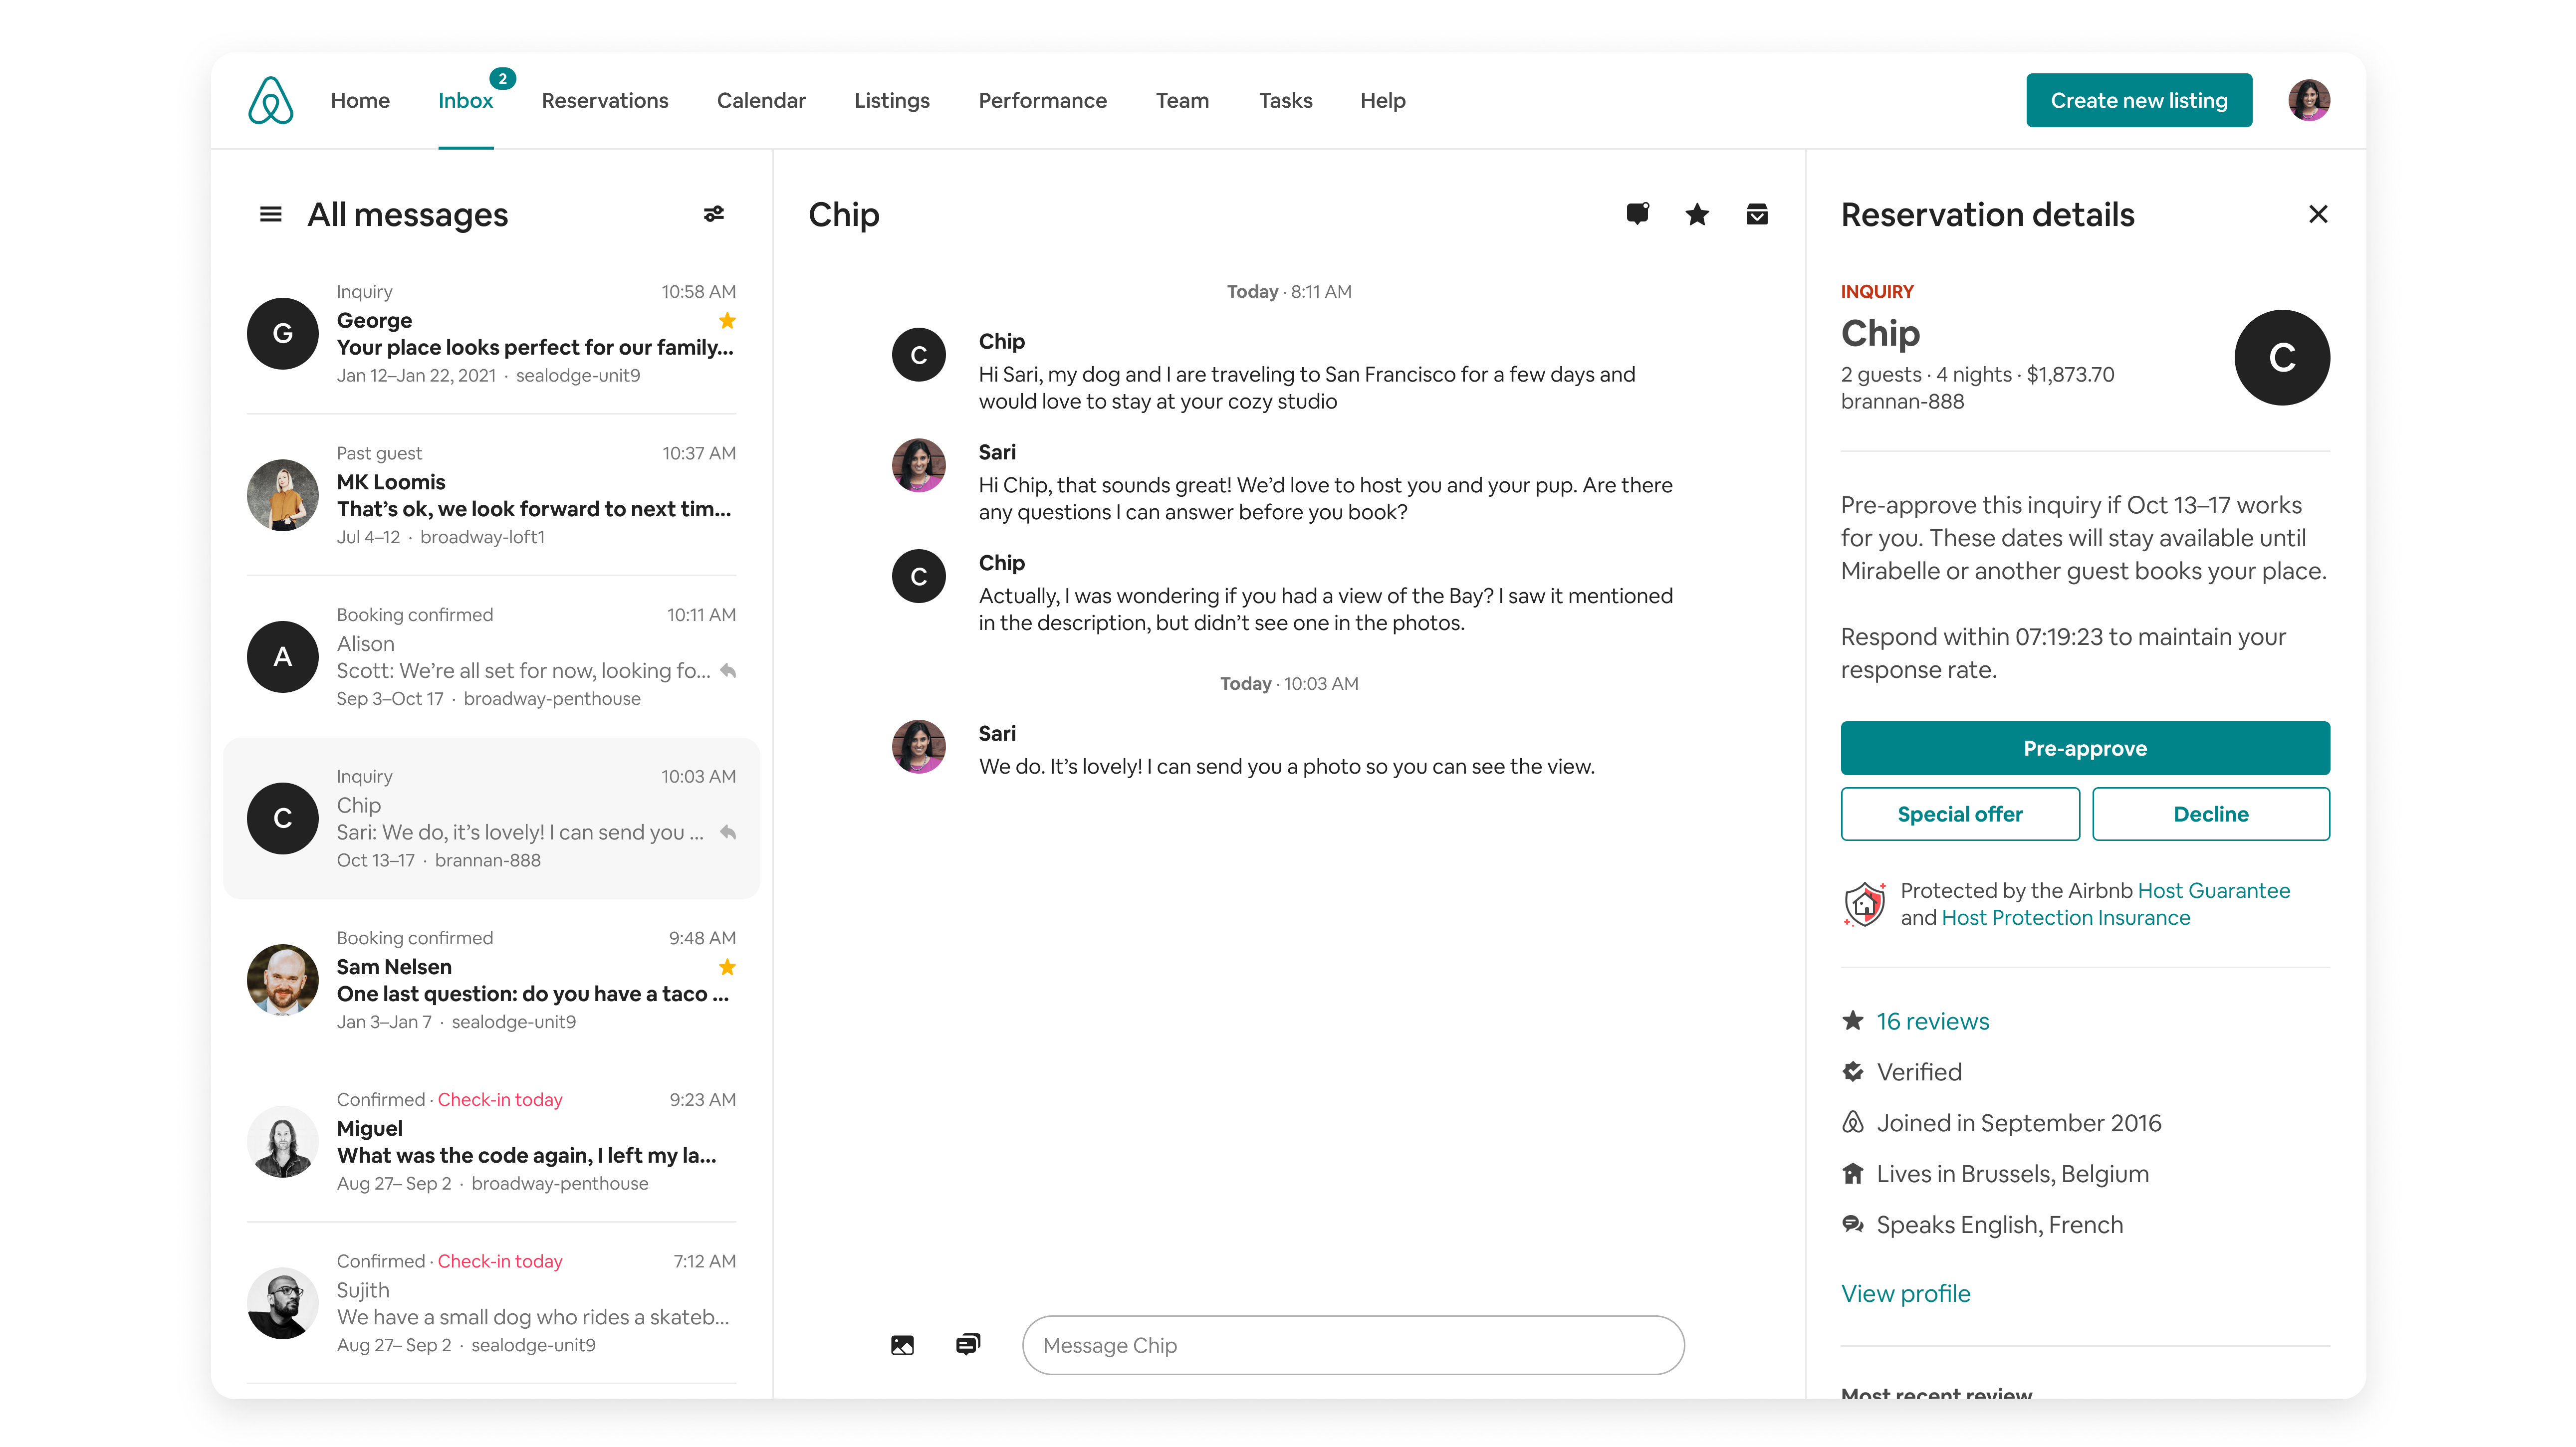Screen dimensions: 2576x1447
Task: Pre-approve Chip's inquiry
Action: (2085, 748)
